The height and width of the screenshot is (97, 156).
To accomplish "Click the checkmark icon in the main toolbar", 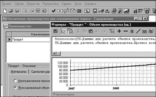I will (54, 11).
